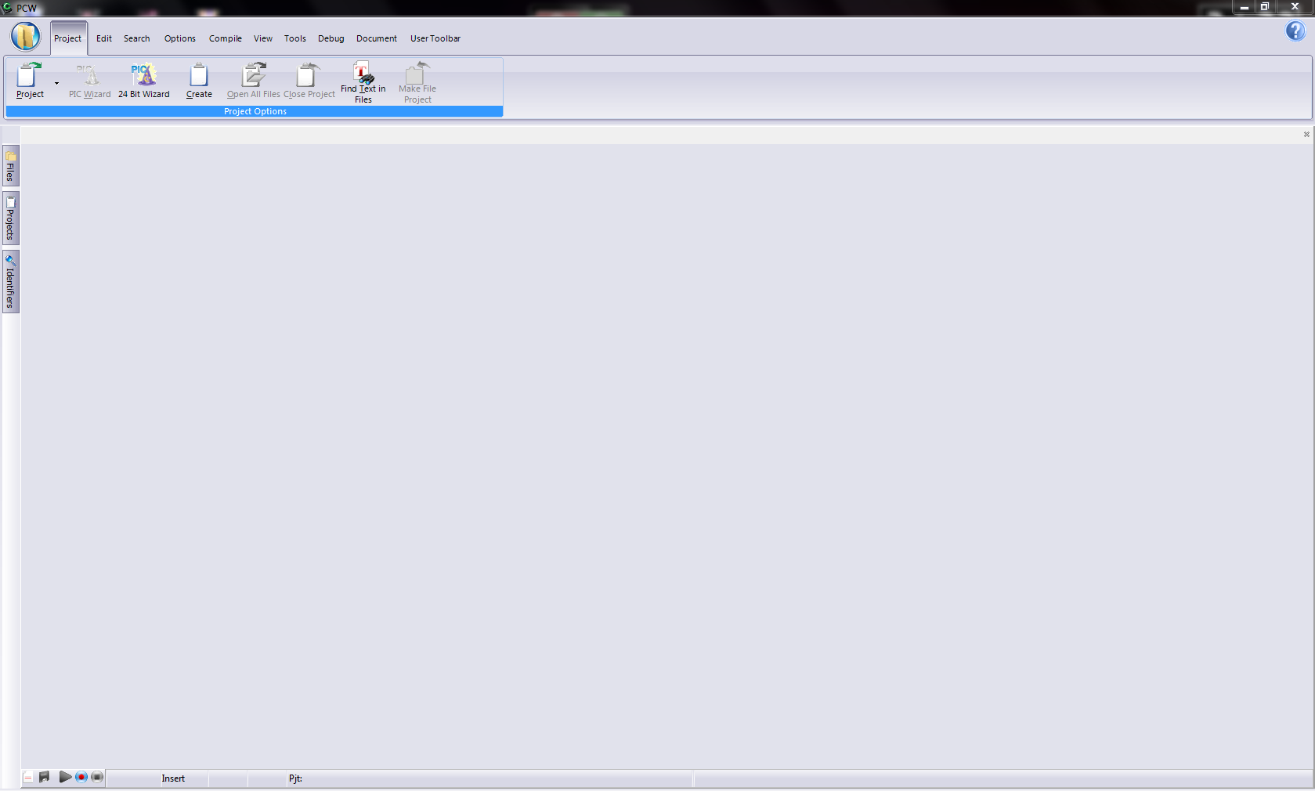Click the Insert mode status indicator
This screenshot has height=791, width=1315.
[173, 778]
